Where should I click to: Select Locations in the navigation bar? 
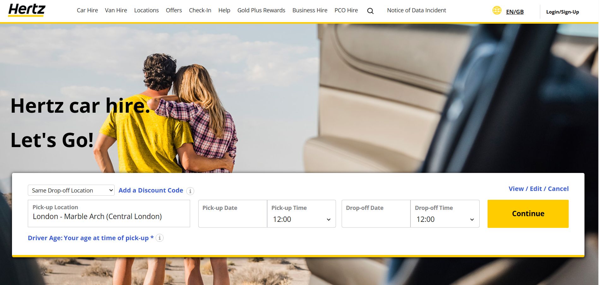[146, 10]
